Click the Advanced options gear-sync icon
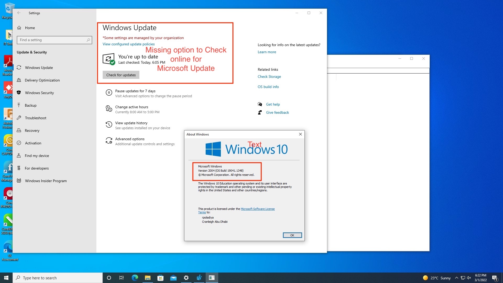The height and width of the screenshot is (283, 503). click(x=109, y=141)
